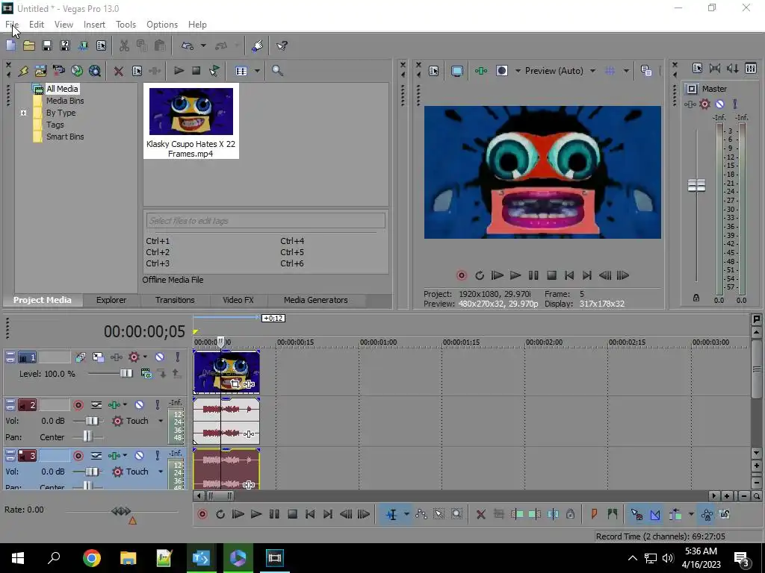Click the Import Media icon in Project Media
The image size is (765, 573).
[40, 71]
